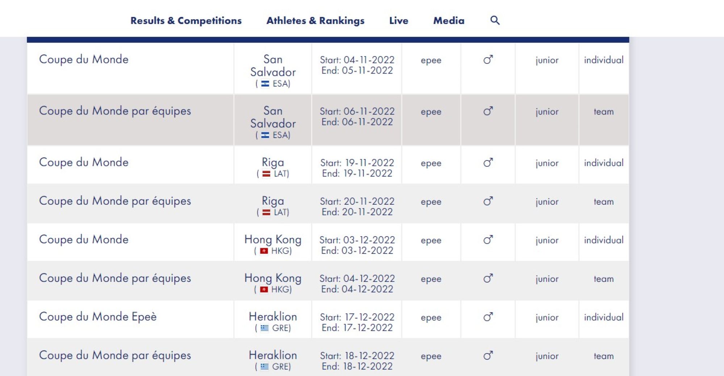Click Riga individual event date 19-11-2022
Viewport: 724px width, 376px height.
coord(357,168)
